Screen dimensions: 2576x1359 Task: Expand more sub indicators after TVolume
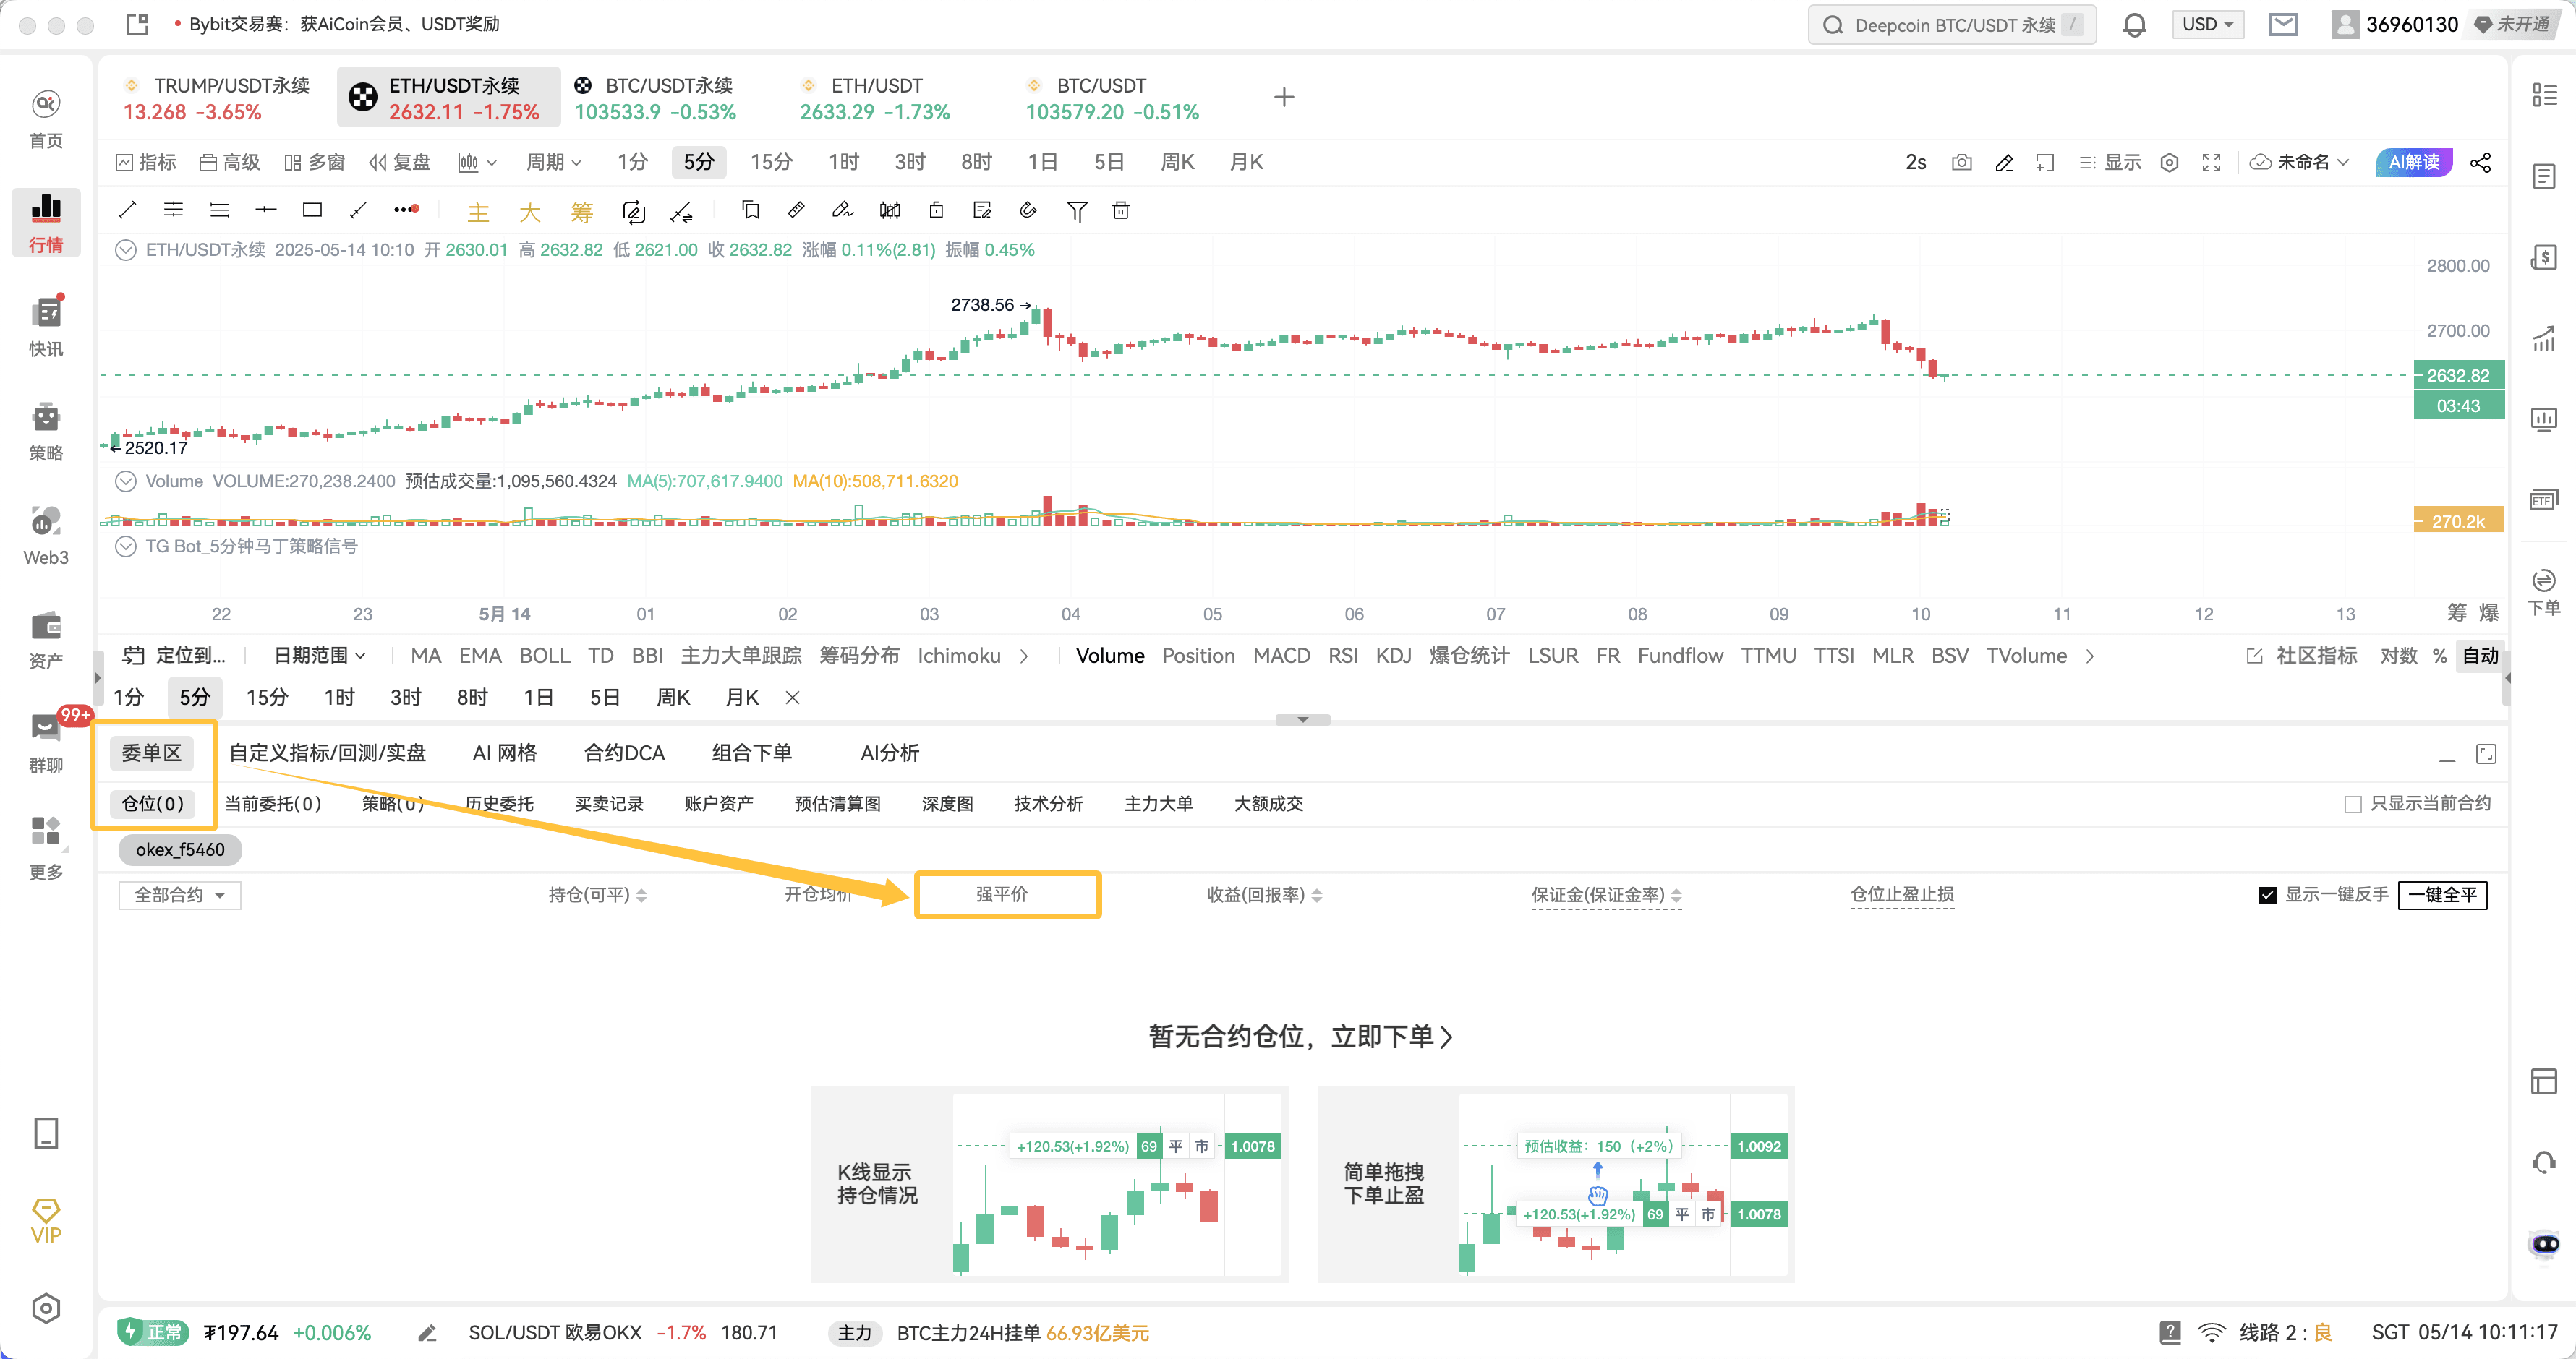point(2089,656)
